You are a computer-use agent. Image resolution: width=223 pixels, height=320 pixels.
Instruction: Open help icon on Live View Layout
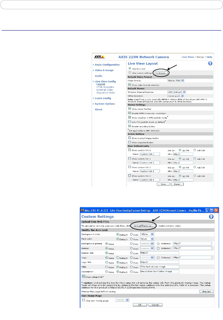[x=210, y=63]
